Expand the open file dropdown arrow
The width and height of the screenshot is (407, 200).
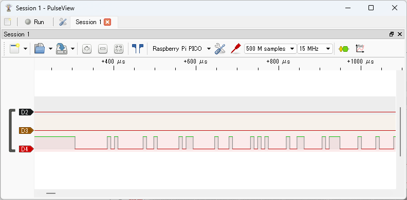(x=50, y=49)
